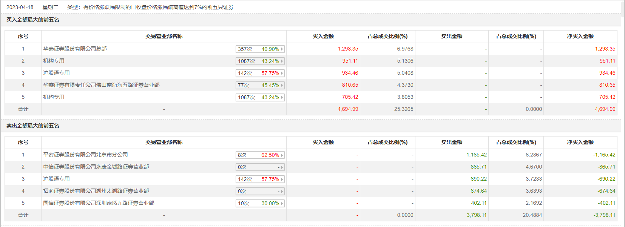Click arrow next to 357次 40.90% stats
Image resolution: width=625 pixels, height=227 pixels.
click(282, 49)
